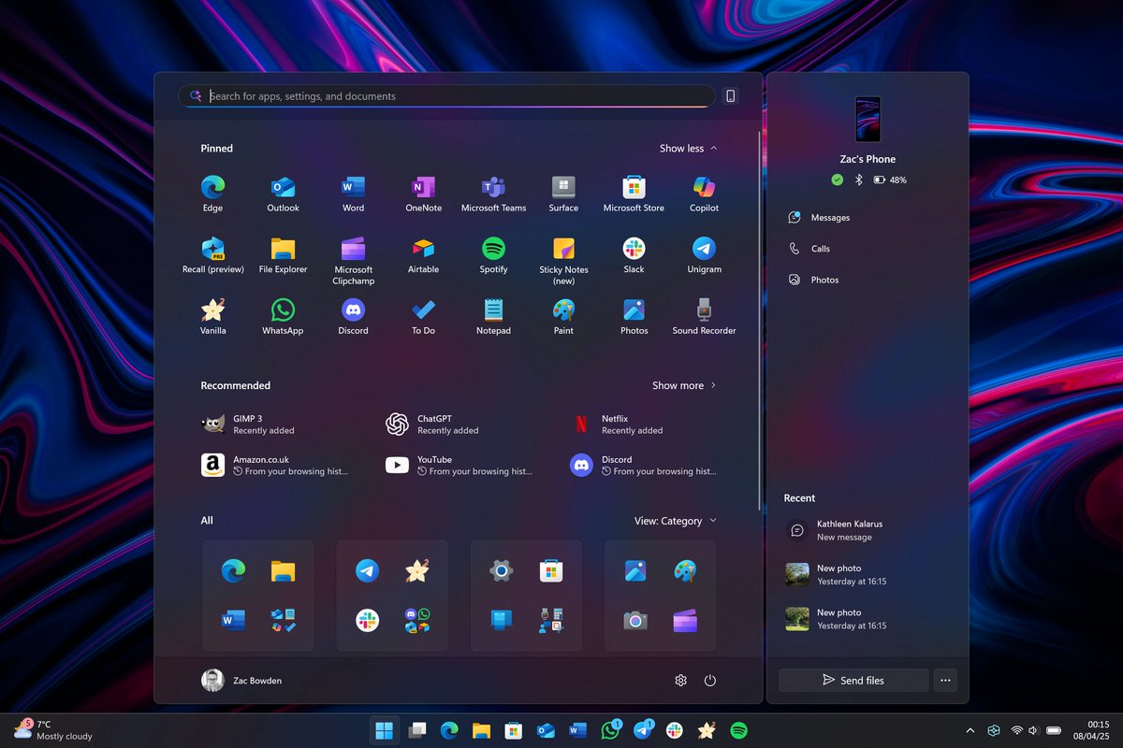
Task: Open Sticky Notes (new)
Action: pos(563,261)
